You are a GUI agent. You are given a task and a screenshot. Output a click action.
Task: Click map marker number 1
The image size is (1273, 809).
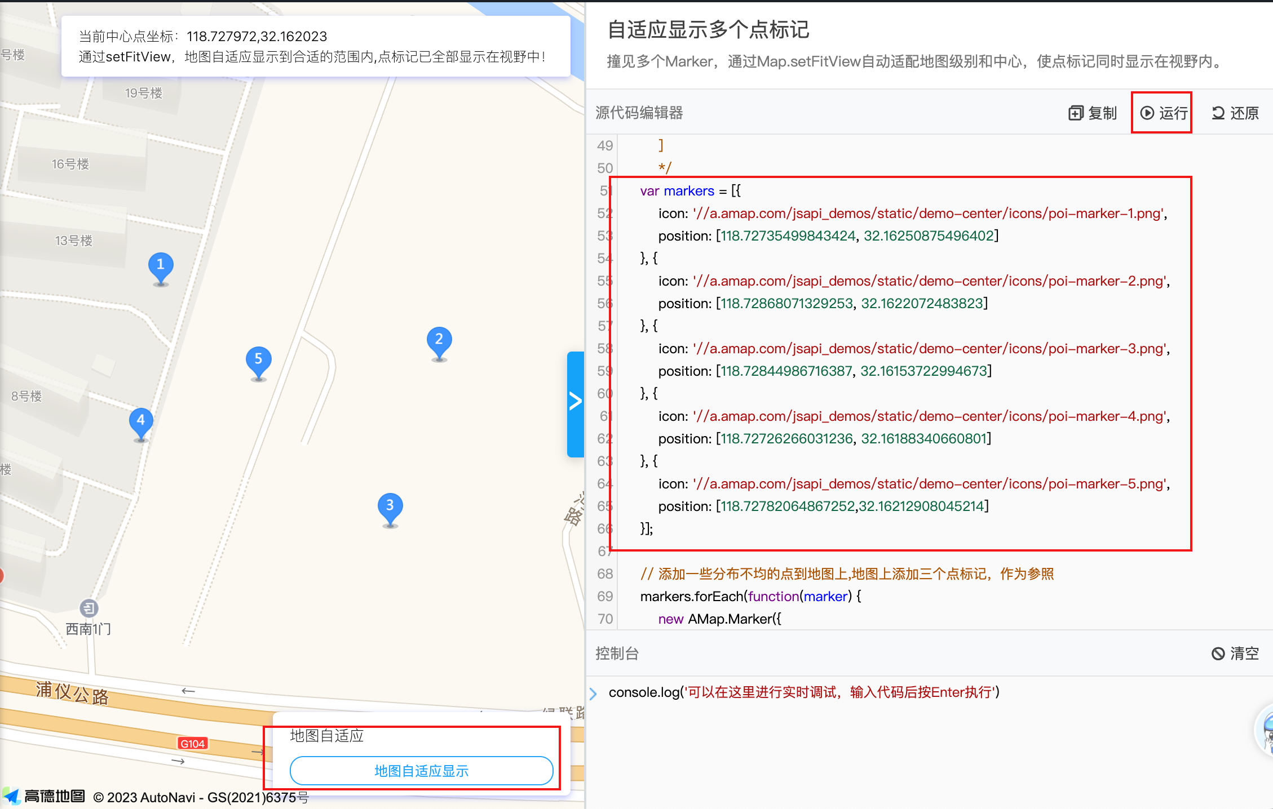click(x=161, y=266)
